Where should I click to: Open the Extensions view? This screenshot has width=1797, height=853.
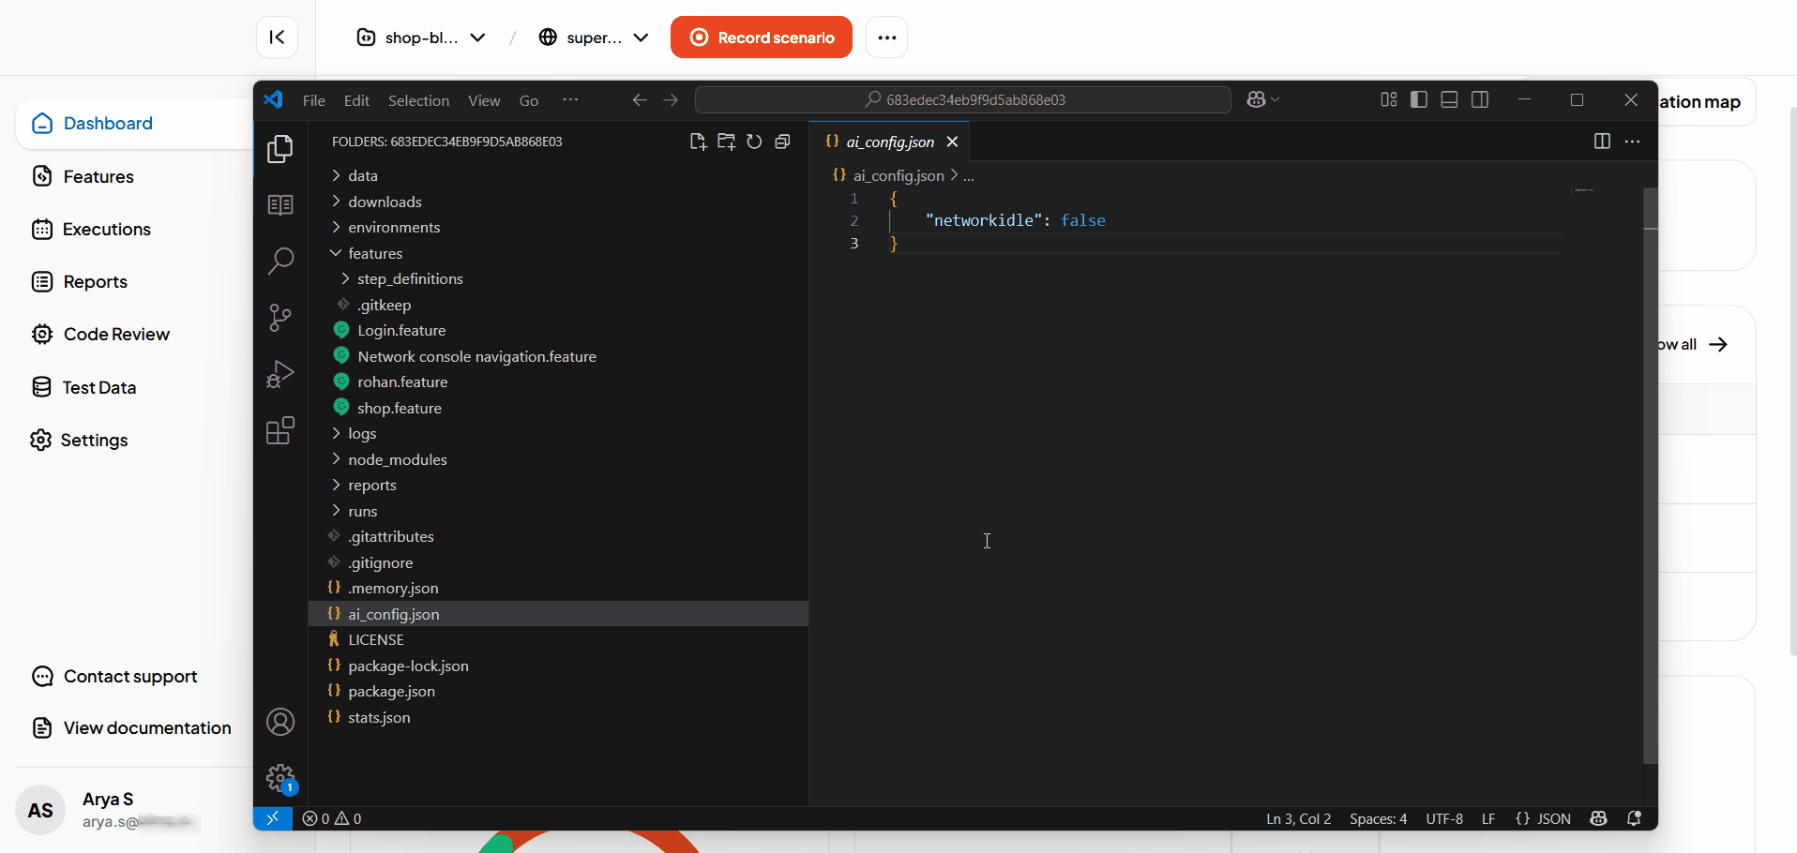(x=279, y=429)
